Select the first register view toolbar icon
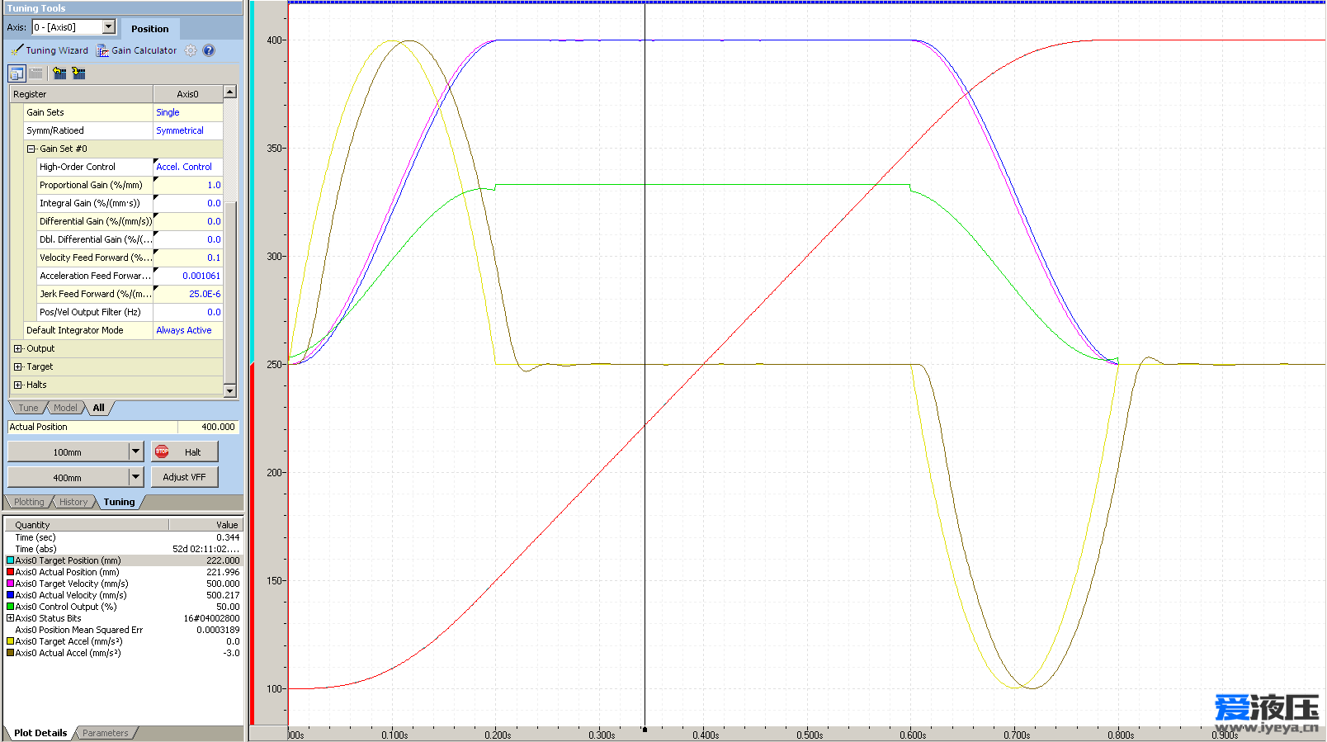 [17, 73]
